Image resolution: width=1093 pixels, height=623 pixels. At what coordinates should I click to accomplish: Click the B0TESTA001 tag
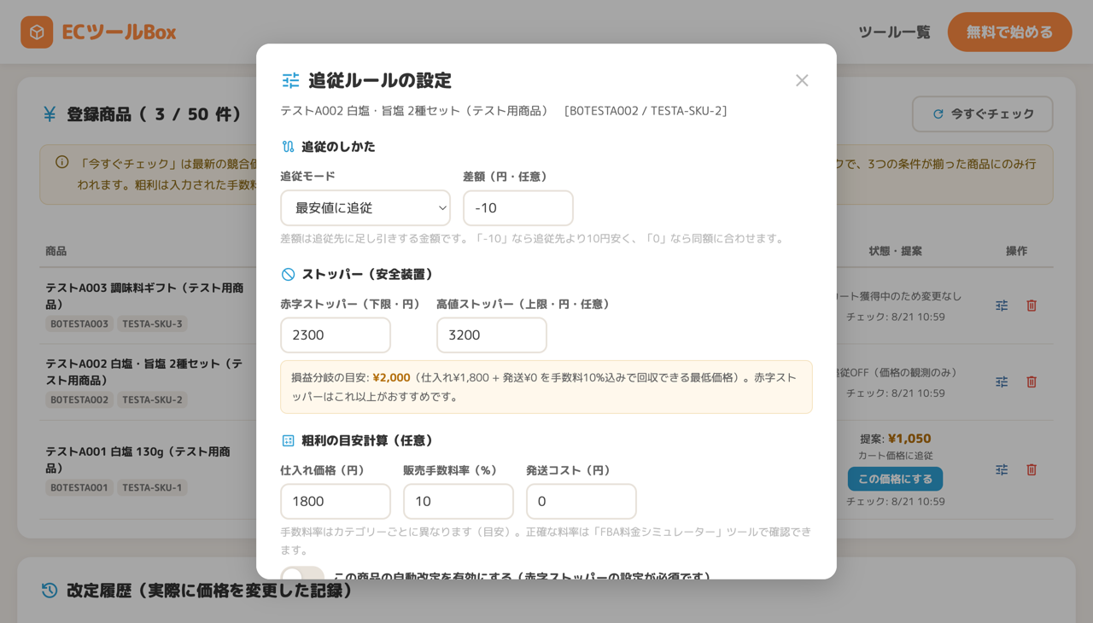[79, 488]
